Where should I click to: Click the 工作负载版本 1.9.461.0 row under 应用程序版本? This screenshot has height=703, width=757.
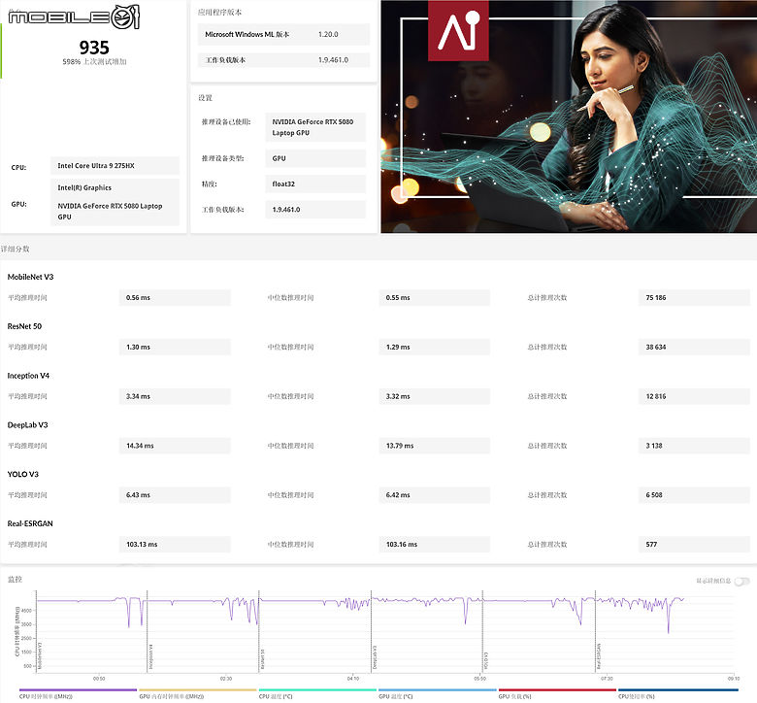(283, 60)
